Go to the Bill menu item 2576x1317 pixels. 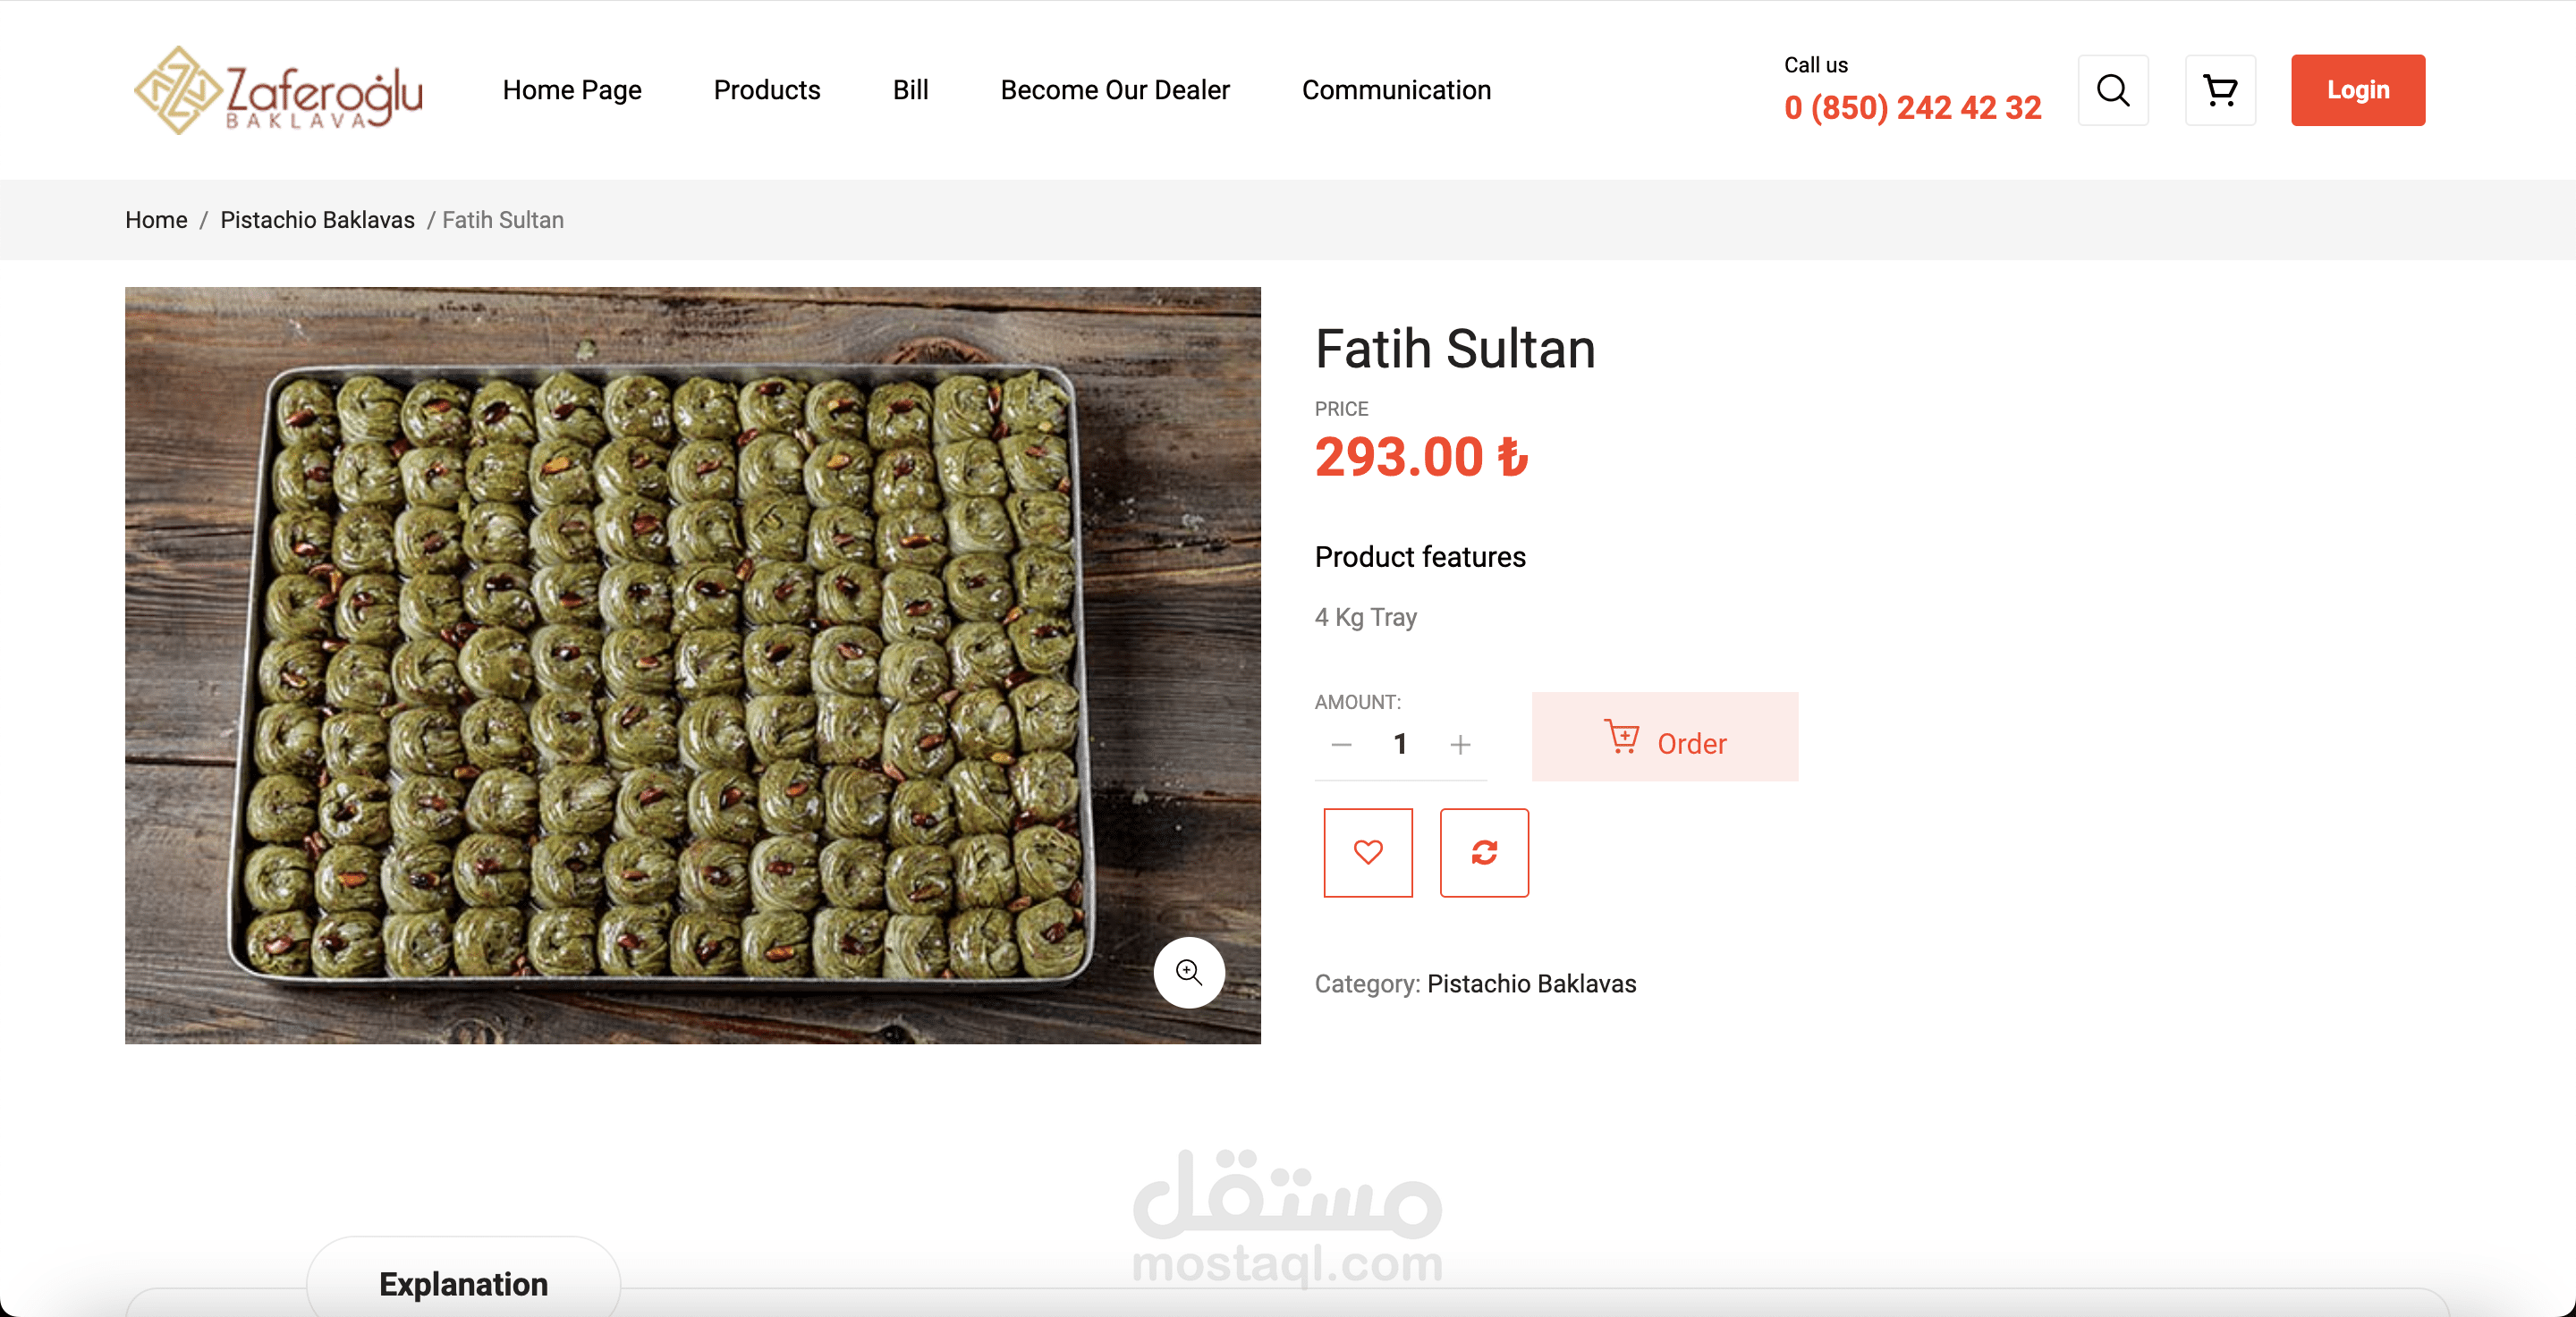point(910,90)
